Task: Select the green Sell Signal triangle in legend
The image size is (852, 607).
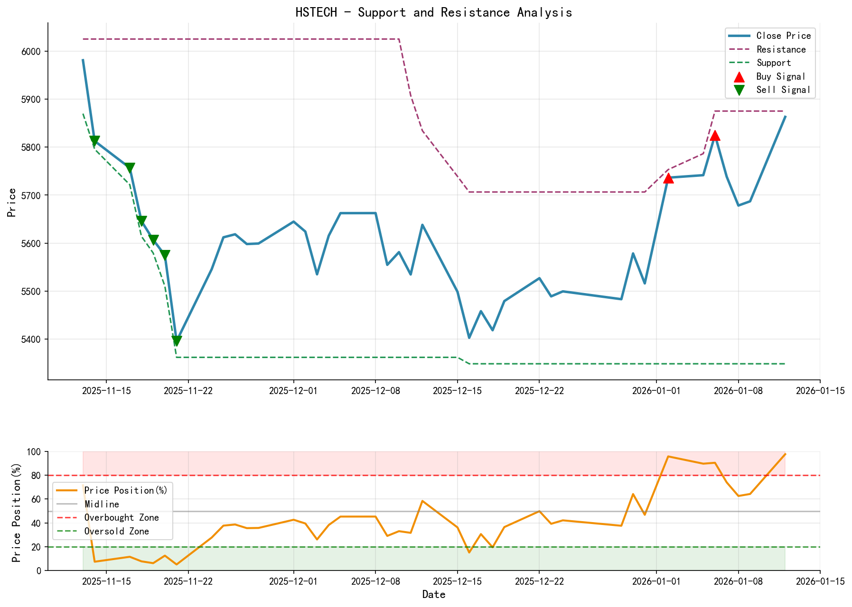Action: (x=739, y=90)
